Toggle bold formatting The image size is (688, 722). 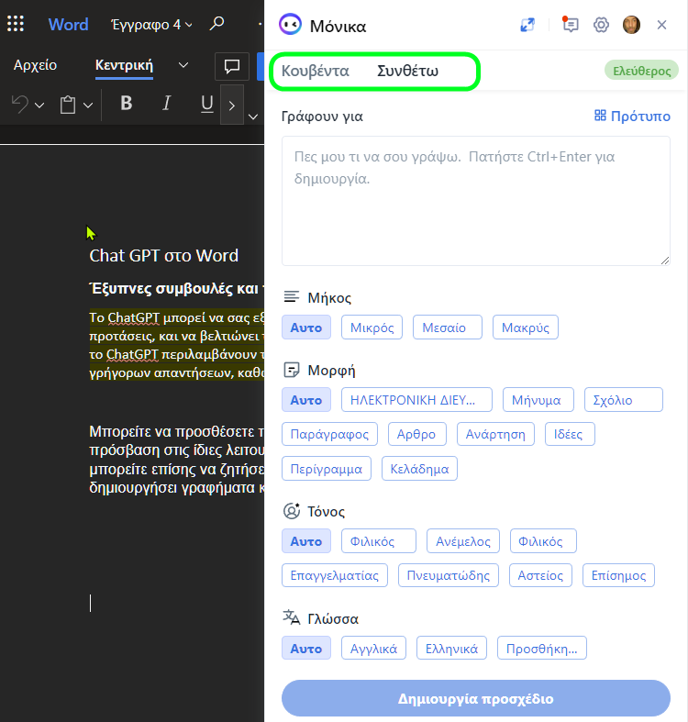[127, 103]
